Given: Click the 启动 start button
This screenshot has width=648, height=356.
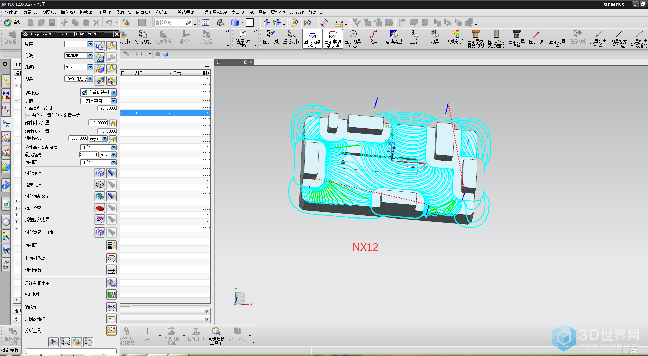Looking at the screenshot, I should click(14, 22).
